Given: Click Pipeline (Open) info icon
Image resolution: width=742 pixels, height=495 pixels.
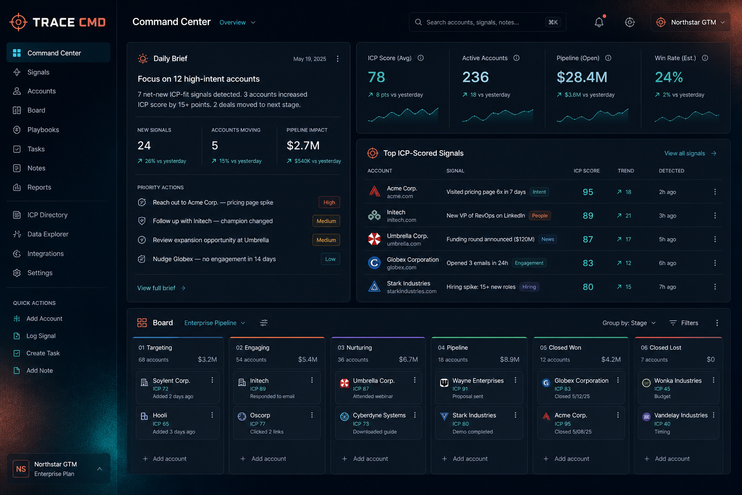Looking at the screenshot, I should tap(608, 58).
